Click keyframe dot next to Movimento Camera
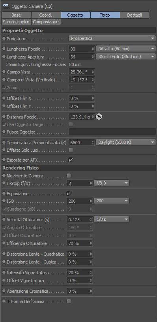Image resolution: width=157 pixels, height=322 pixels. [x=4, y=175]
